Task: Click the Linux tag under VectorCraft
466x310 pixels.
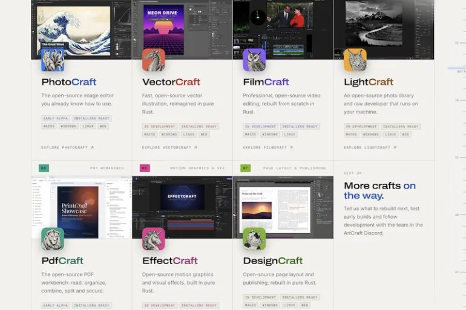Action: pyautogui.click(x=189, y=134)
